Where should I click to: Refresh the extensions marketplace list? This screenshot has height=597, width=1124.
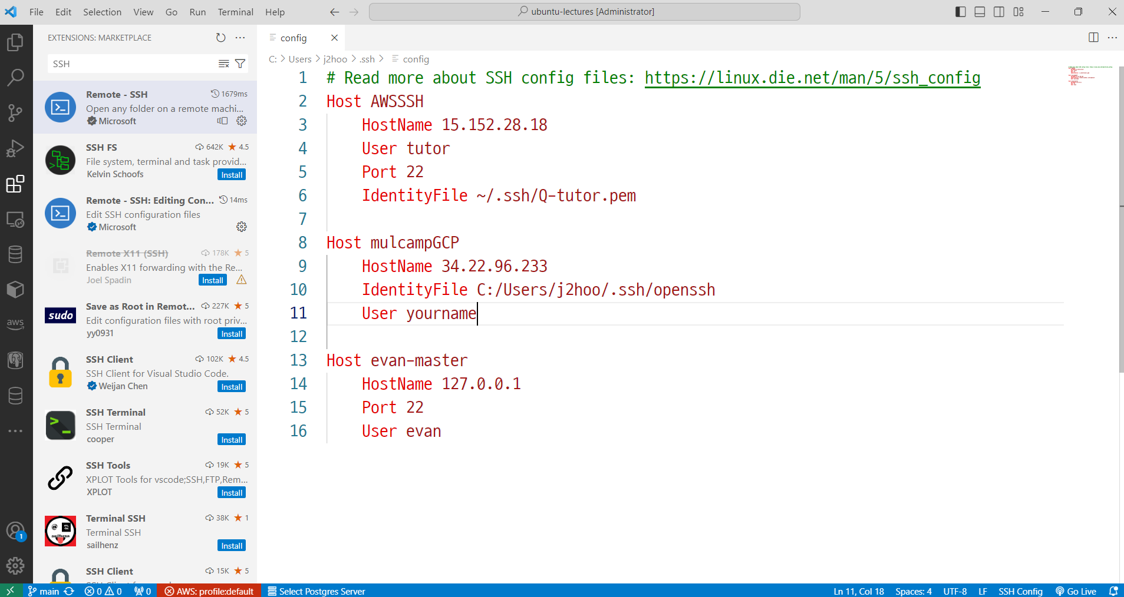(x=220, y=38)
